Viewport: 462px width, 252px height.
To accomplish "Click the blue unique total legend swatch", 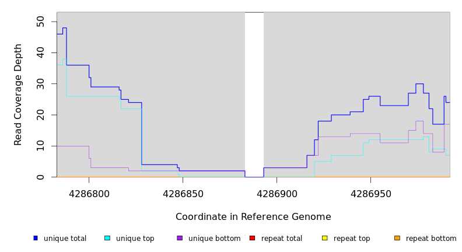I will tap(36, 238).
